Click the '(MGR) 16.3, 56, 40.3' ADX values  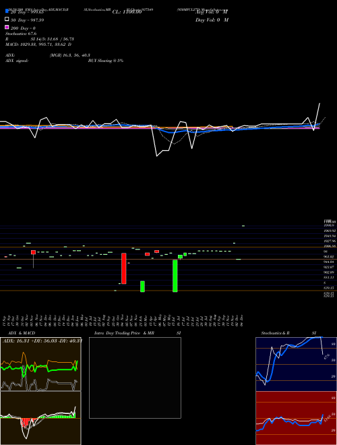pyautogui.click(x=70, y=55)
